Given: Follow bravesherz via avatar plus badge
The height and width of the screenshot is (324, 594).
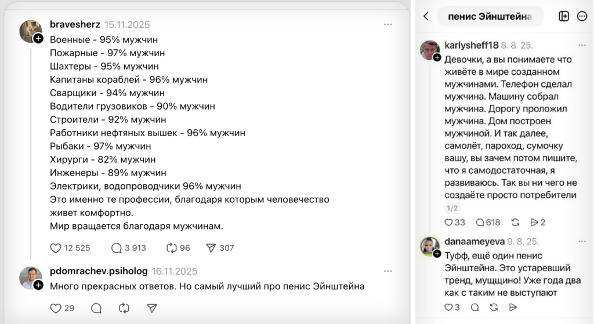Looking at the screenshot, I should pos(38,39).
